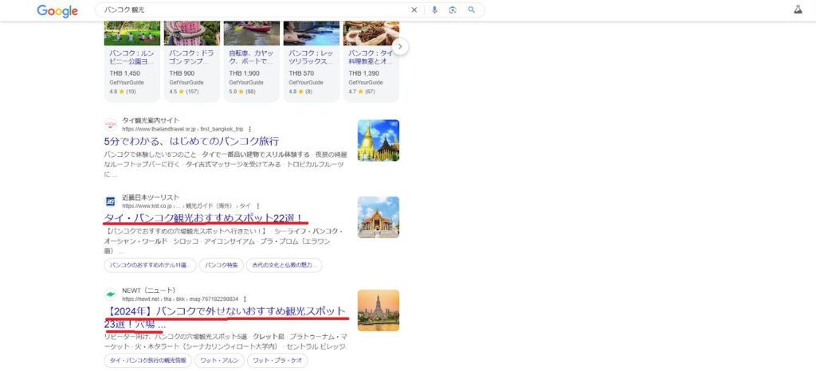
Task: Start voice search with microphone icon
Action: [434, 10]
